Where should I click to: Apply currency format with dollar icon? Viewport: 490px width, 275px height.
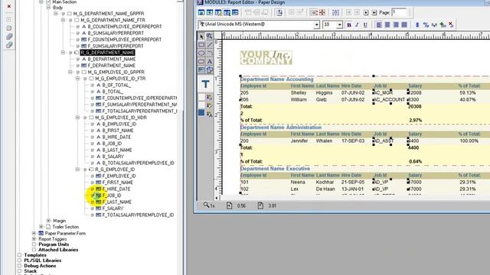point(417,24)
